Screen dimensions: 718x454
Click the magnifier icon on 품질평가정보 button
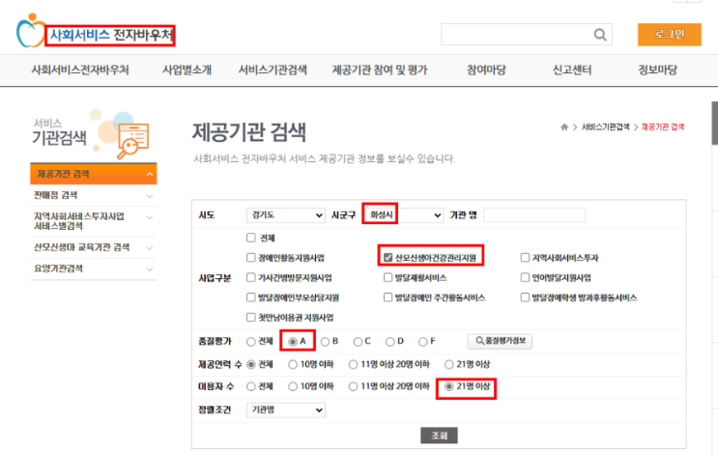pyautogui.click(x=479, y=340)
